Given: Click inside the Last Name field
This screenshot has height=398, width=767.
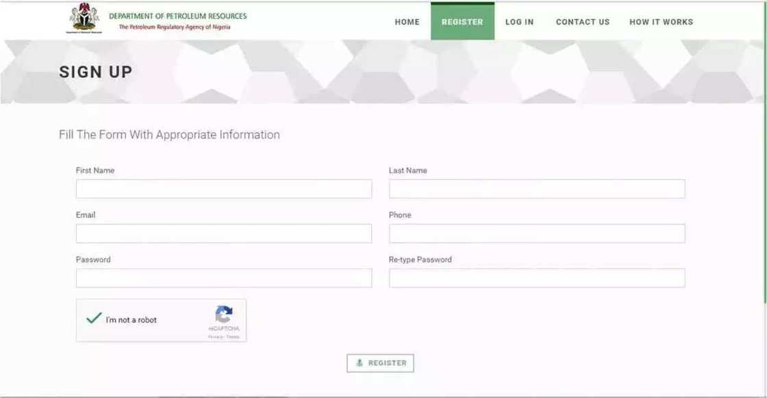Looking at the screenshot, I should tap(537, 188).
